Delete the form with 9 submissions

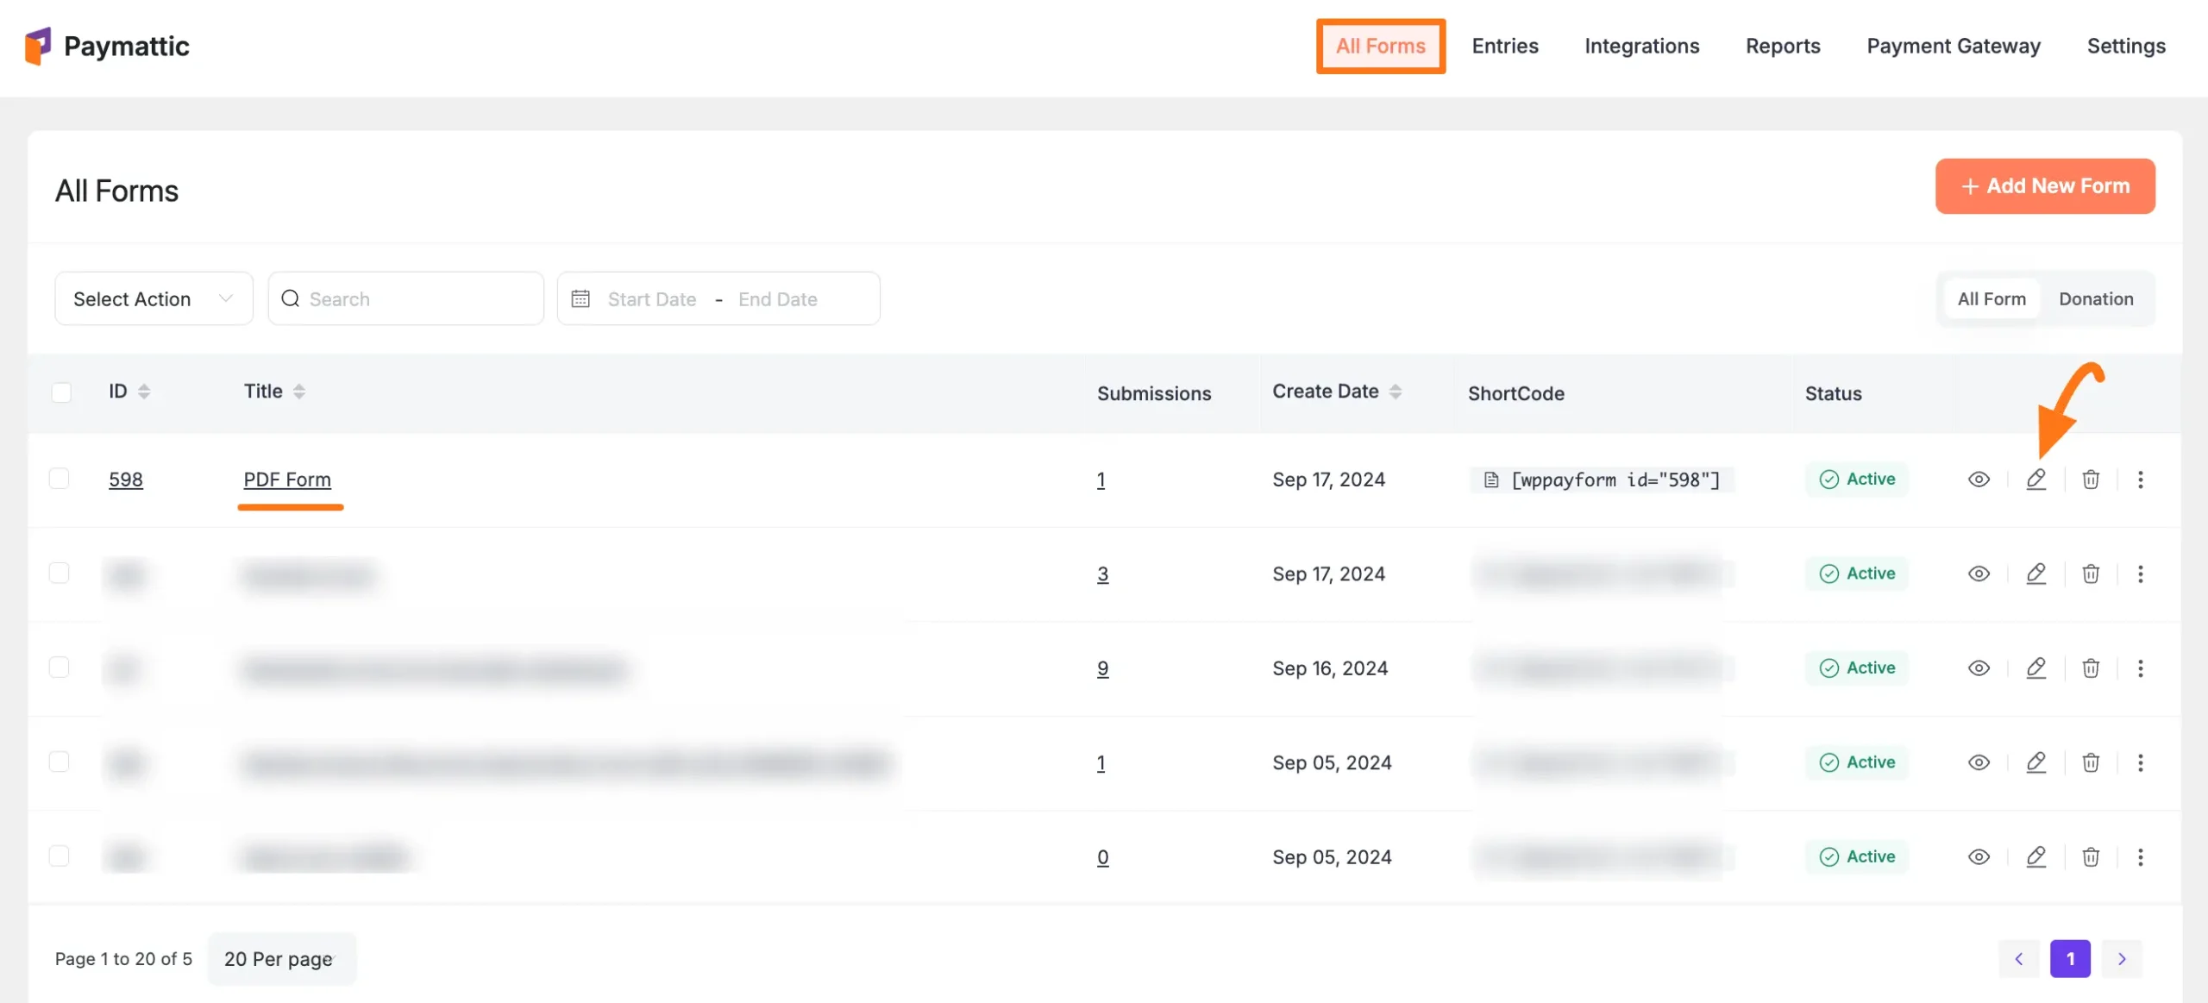[2091, 668]
